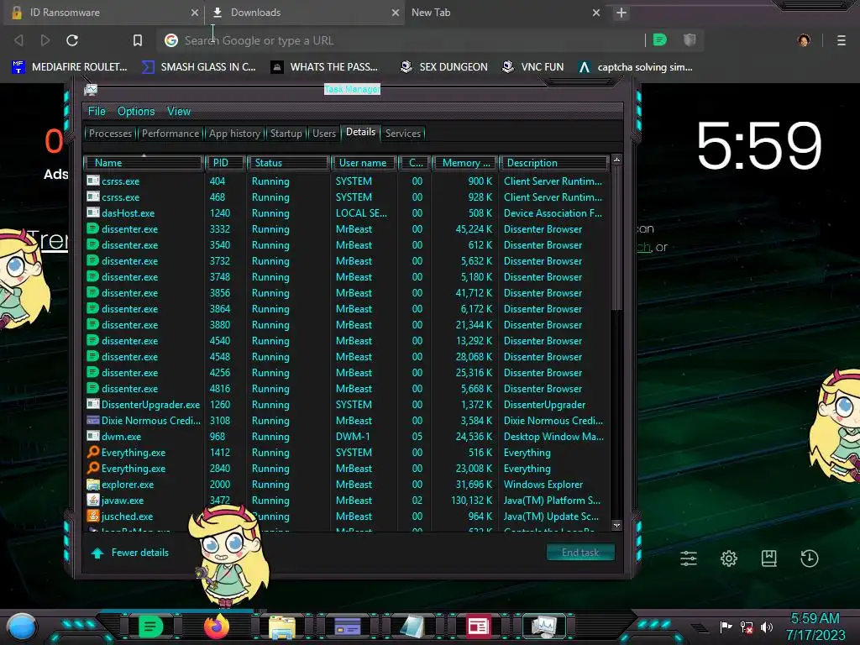
Task: Click the browser back arrow
Action: click(18, 40)
